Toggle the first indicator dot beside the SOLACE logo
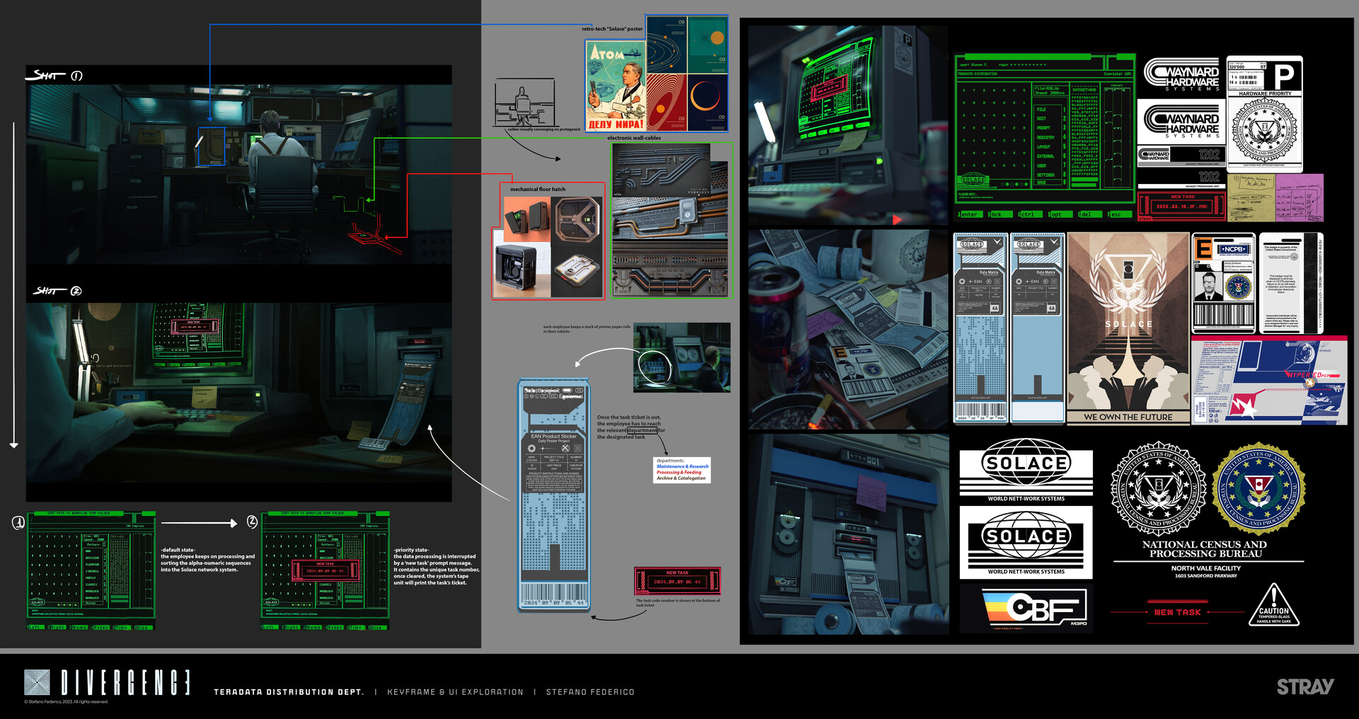 [1003, 184]
